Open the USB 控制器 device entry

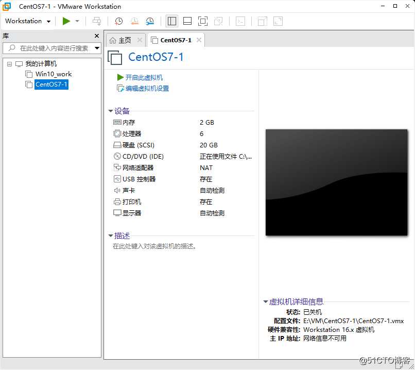(x=139, y=179)
